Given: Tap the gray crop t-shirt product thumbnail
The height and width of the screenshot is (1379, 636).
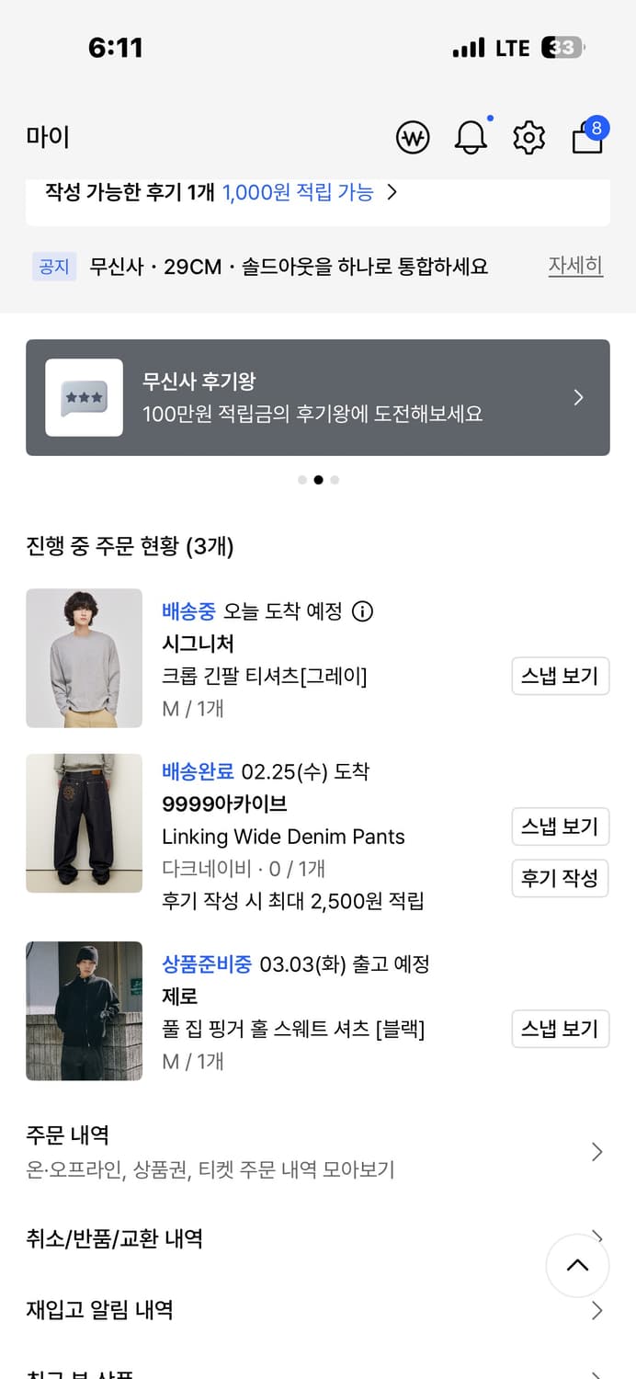Looking at the screenshot, I should 84,658.
